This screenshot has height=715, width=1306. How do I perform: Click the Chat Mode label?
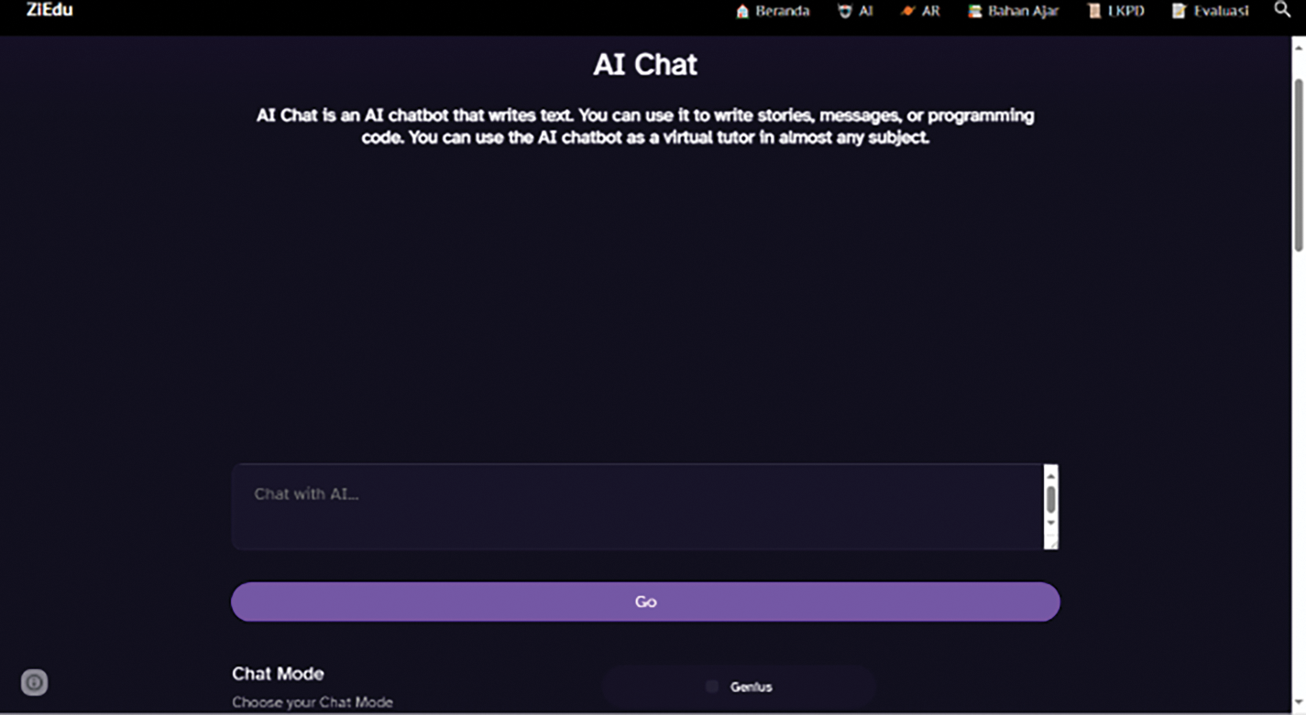click(278, 674)
